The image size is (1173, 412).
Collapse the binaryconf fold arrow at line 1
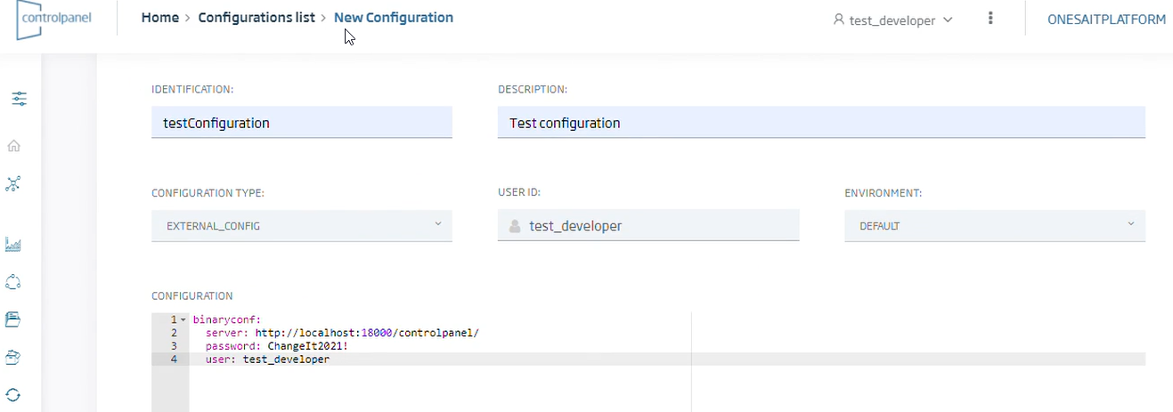[183, 319]
